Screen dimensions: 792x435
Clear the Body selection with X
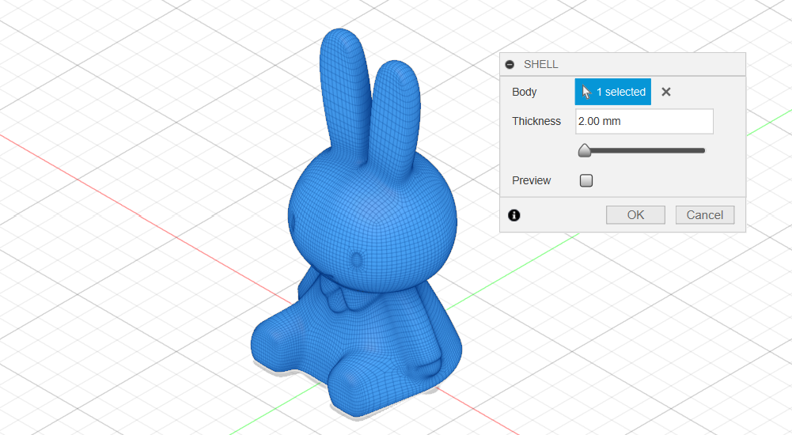click(x=666, y=92)
